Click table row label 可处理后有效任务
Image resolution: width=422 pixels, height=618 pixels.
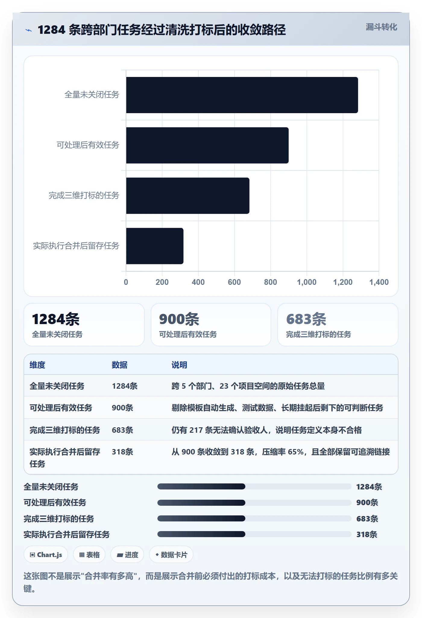point(61,408)
